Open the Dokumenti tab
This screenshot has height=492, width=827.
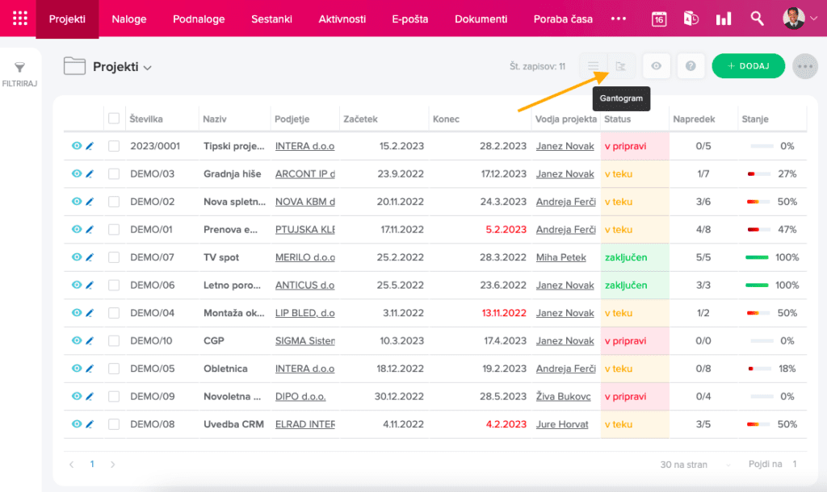(x=481, y=19)
